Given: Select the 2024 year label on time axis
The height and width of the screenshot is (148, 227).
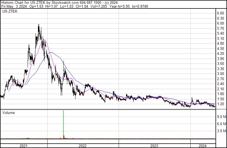Looking at the screenshot, I should (203, 146).
